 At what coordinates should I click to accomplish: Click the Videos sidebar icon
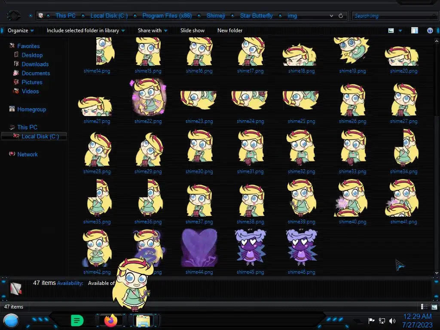[16, 91]
